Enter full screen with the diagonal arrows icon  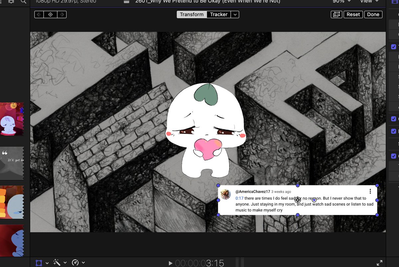point(379,263)
